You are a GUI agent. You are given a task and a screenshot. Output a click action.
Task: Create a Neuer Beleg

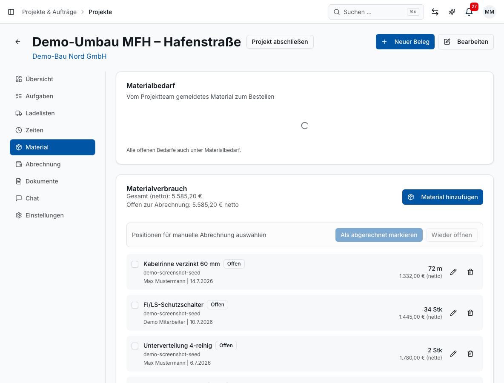pyautogui.click(x=405, y=42)
